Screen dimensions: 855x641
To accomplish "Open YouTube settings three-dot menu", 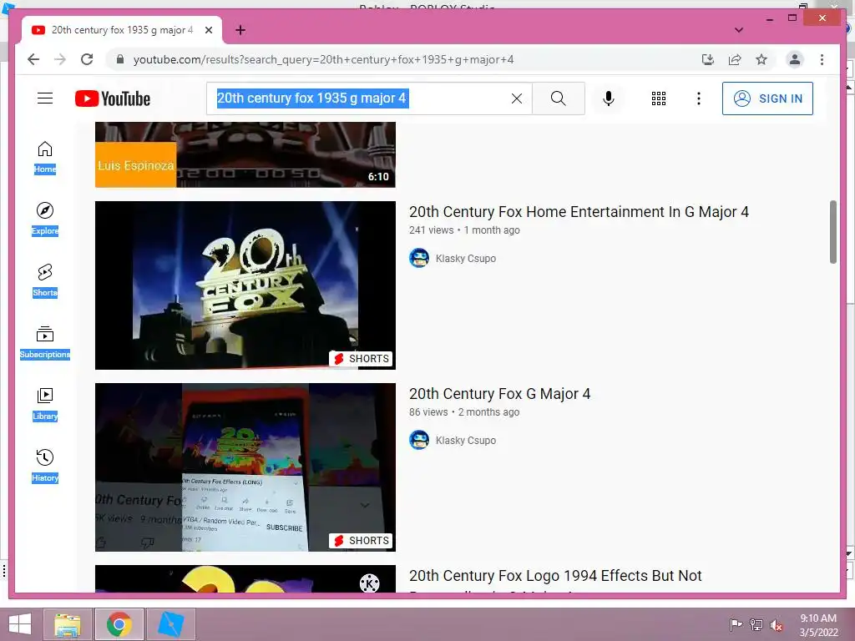I will click(x=699, y=98).
